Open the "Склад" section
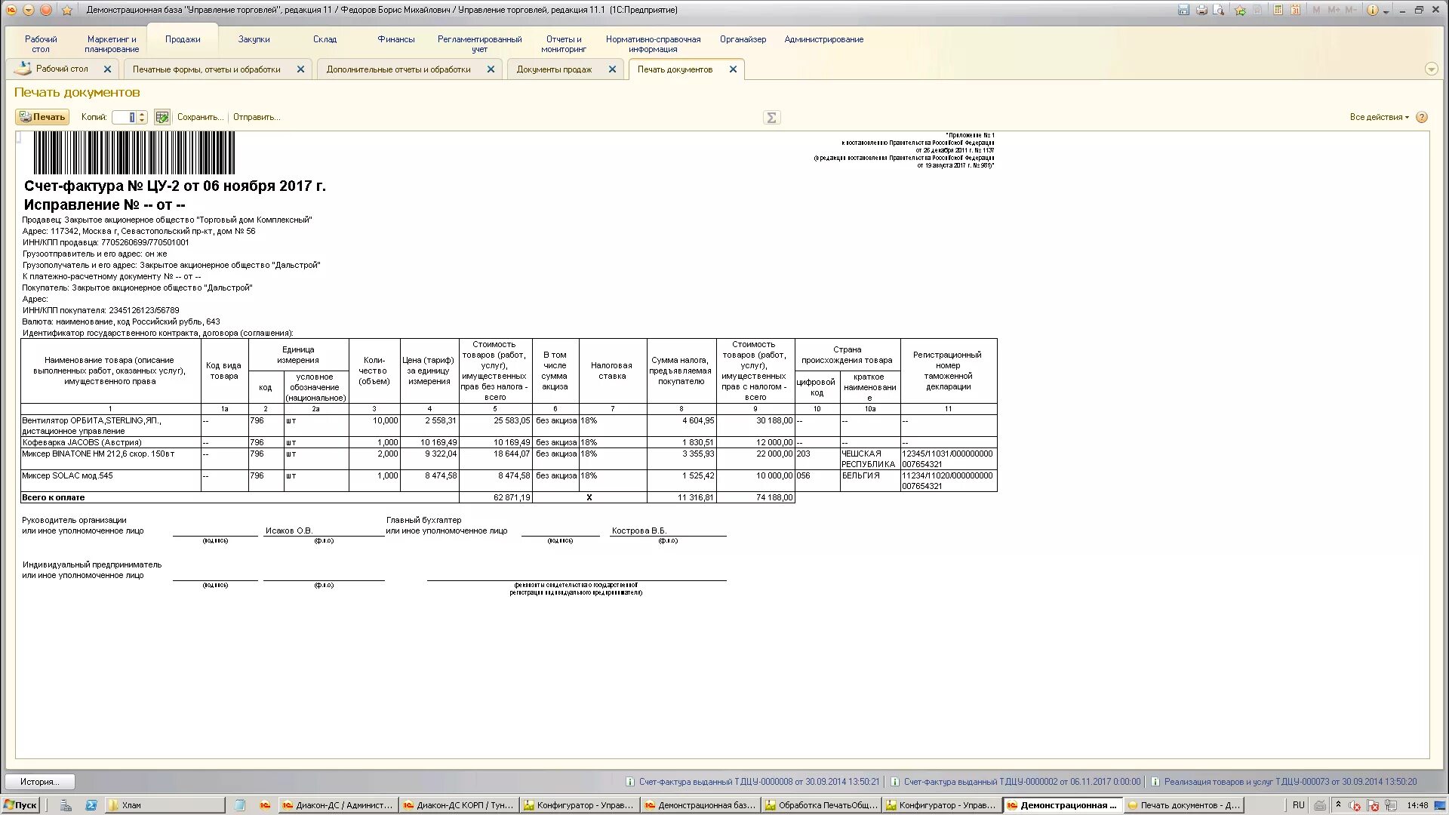The width and height of the screenshot is (1449, 815). tap(325, 39)
